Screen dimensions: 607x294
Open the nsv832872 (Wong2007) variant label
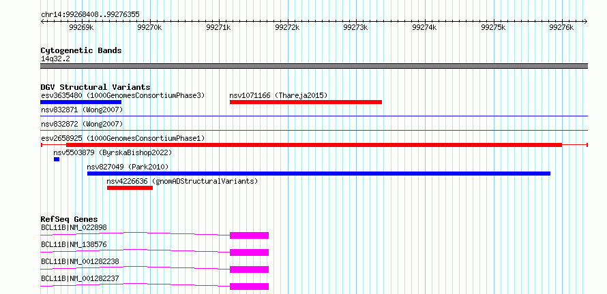pyautogui.click(x=82, y=125)
